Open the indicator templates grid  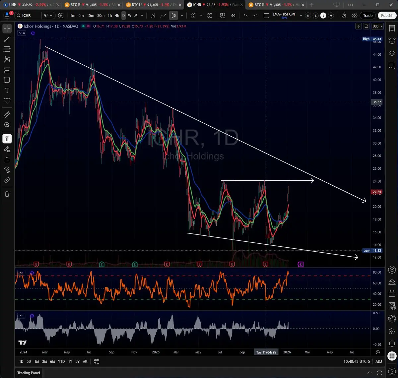[x=210, y=16]
